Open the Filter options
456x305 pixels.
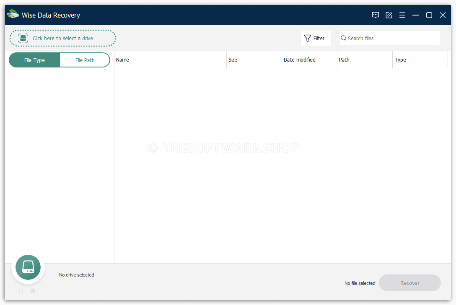point(316,38)
